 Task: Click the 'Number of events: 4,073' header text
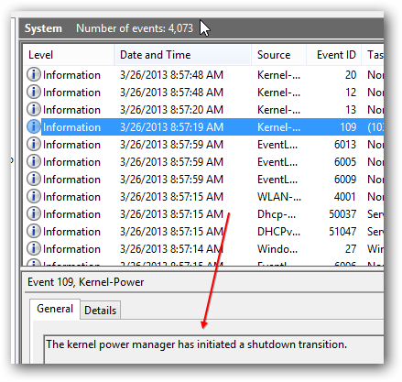pyautogui.click(x=135, y=28)
